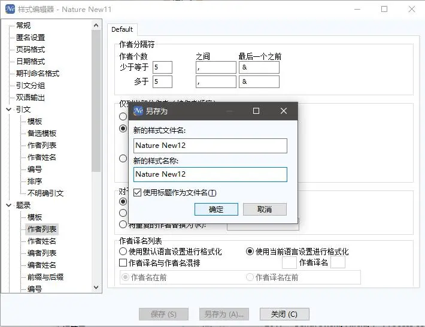This screenshot has height=327, width=425.
Task: Open 模板 under 题录
Action: [x=35, y=217]
